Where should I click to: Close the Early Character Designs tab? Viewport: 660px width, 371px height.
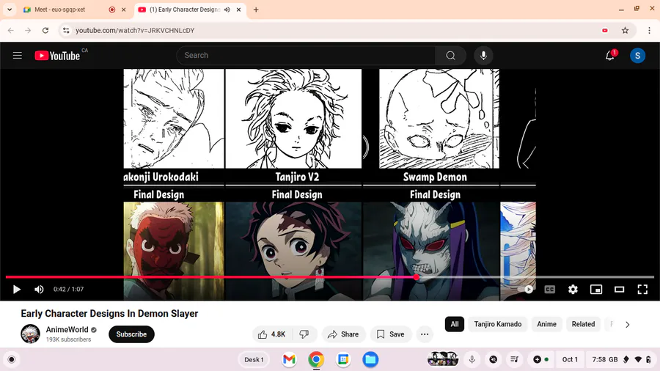(238, 10)
